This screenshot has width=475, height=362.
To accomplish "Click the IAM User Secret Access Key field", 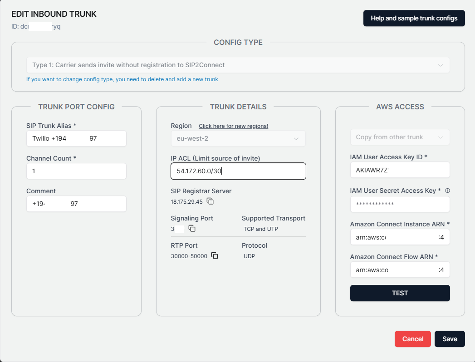I will pyautogui.click(x=400, y=204).
